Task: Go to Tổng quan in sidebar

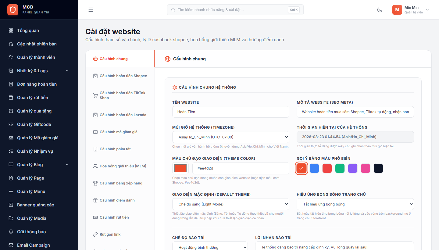Action: click(x=39, y=30)
